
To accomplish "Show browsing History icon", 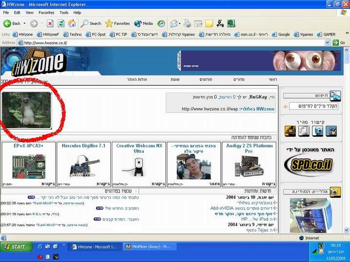I will [x=161, y=23].
